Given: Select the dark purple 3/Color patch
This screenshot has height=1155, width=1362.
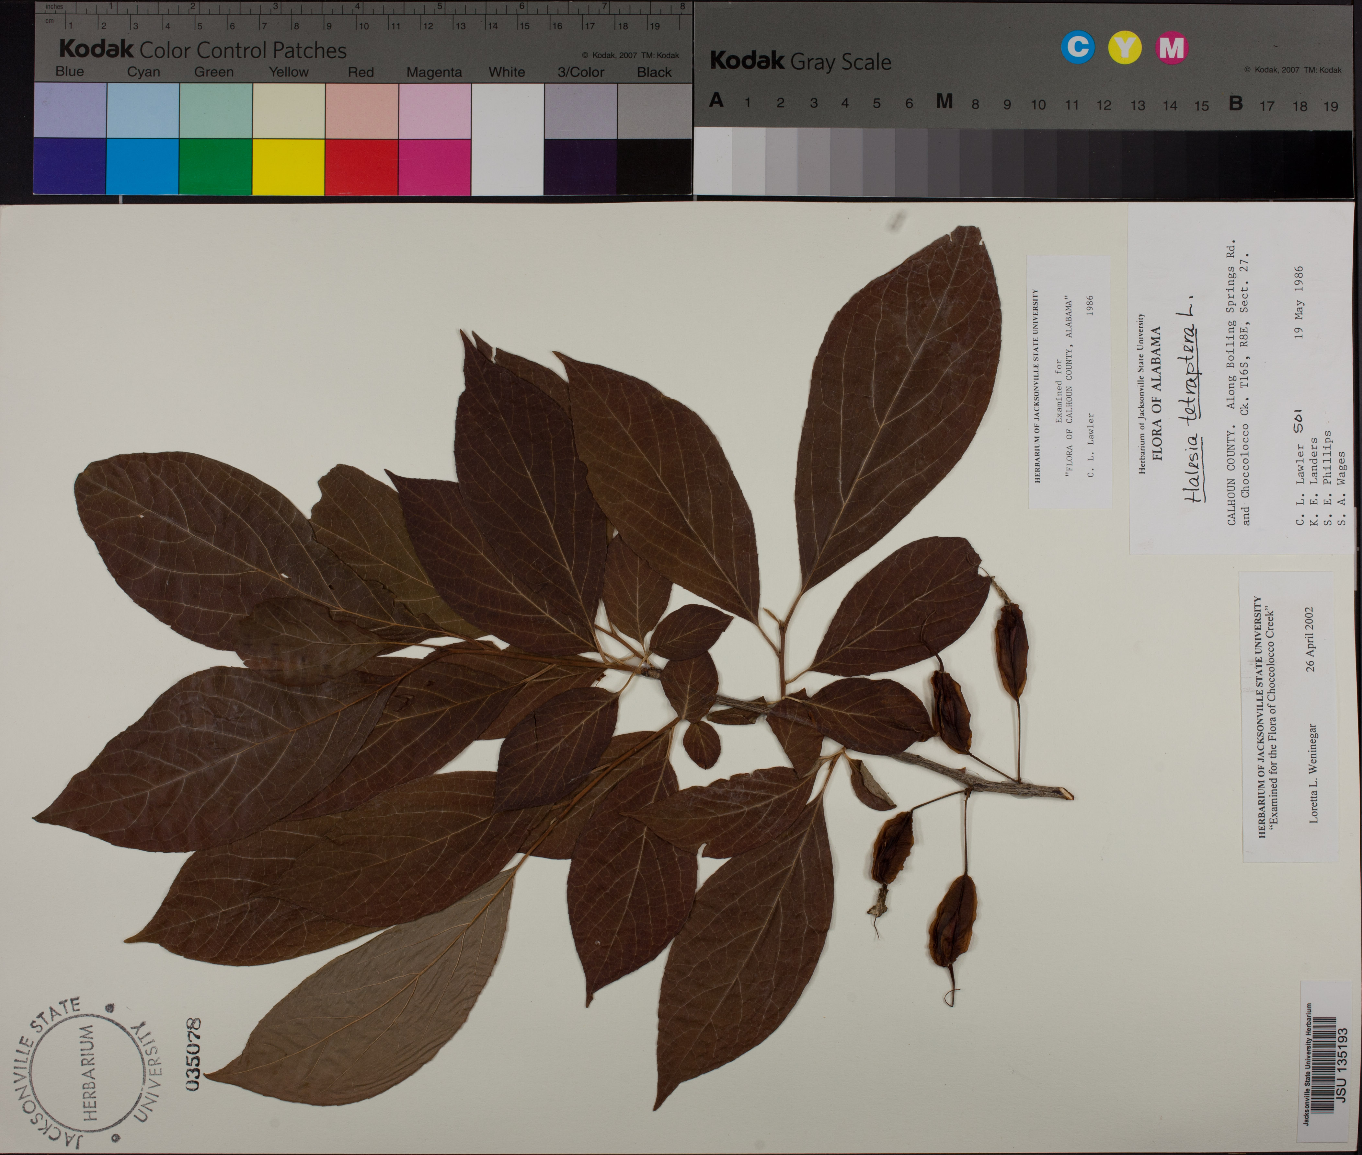Looking at the screenshot, I should 580,167.
